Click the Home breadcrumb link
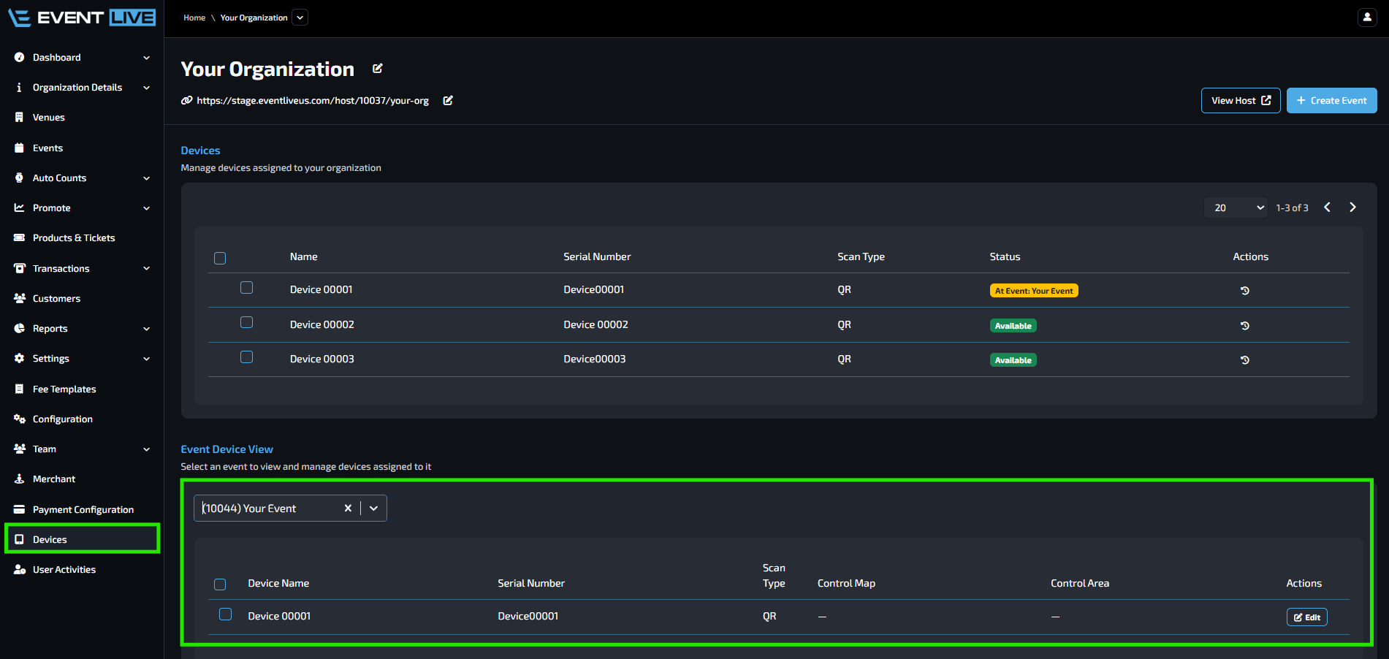 (x=194, y=18)
